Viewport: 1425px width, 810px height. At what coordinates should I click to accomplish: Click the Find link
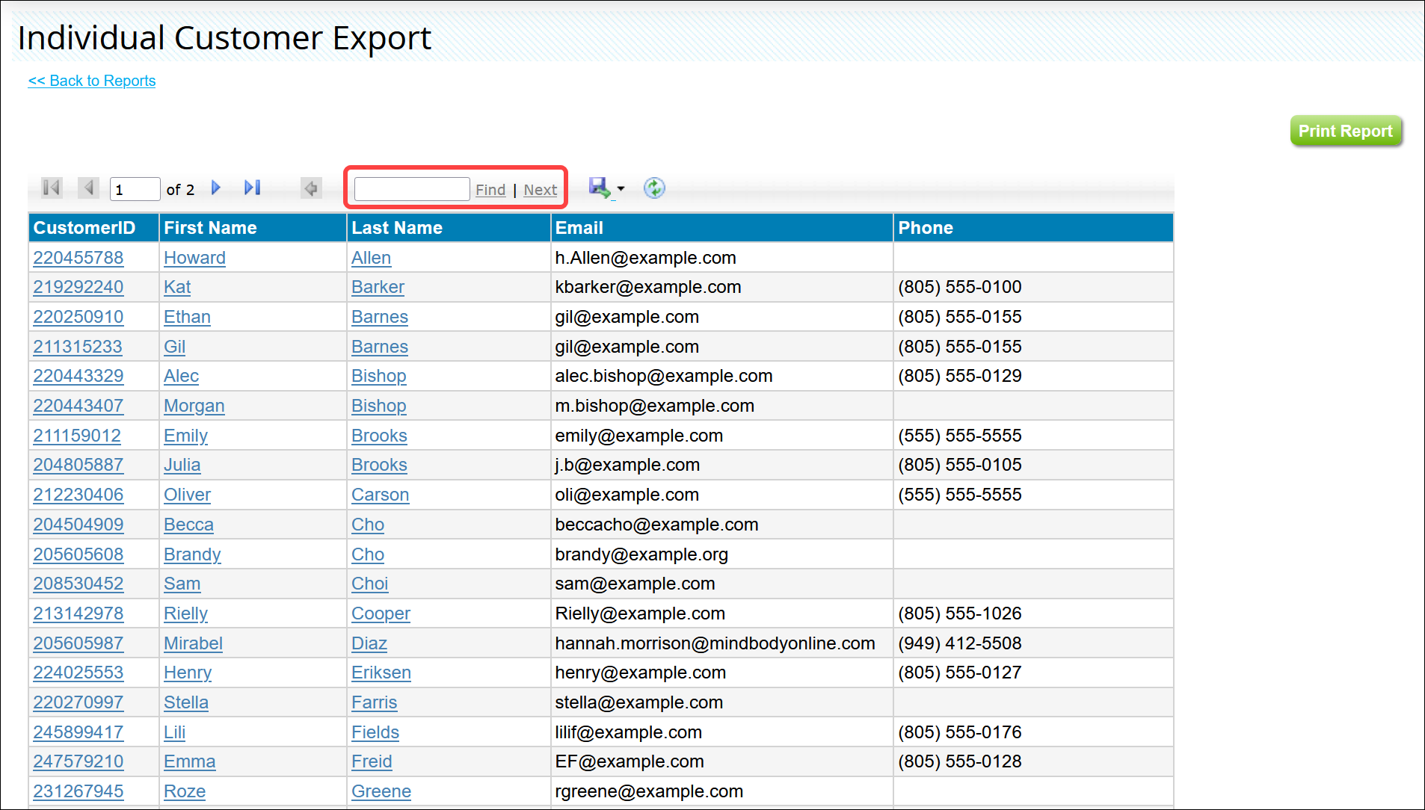tap(490, 190)
